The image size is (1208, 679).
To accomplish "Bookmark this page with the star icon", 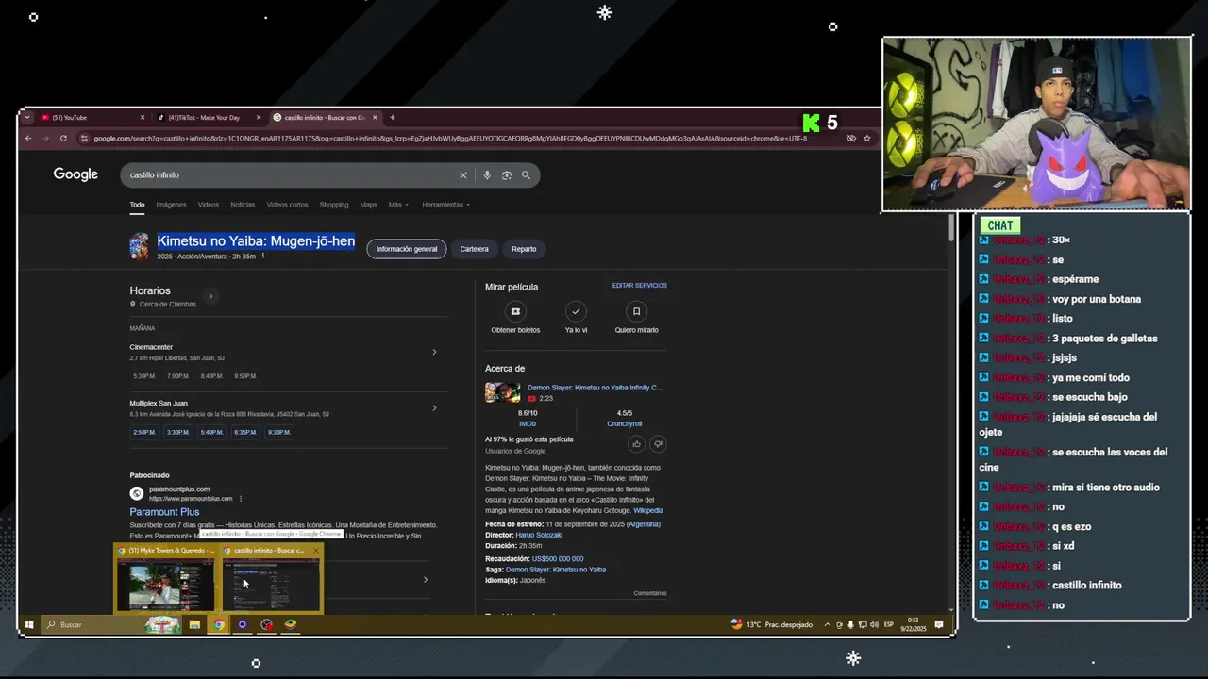I will (x=867, y=139).
